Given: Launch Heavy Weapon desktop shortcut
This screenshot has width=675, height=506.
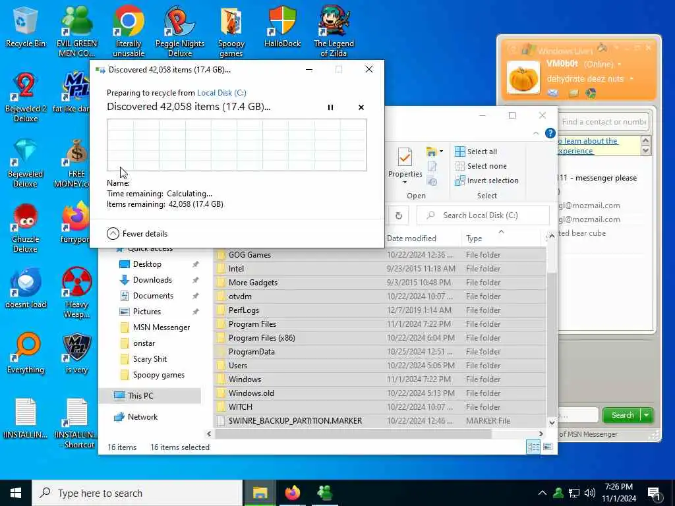Looking at the screenshot, I should [x=76, y=293].
